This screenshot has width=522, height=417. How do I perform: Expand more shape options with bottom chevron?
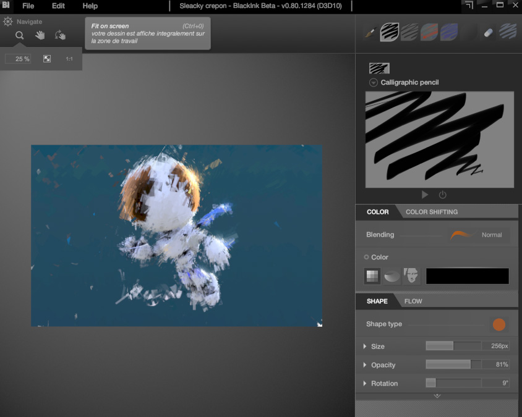coord(437,396)
